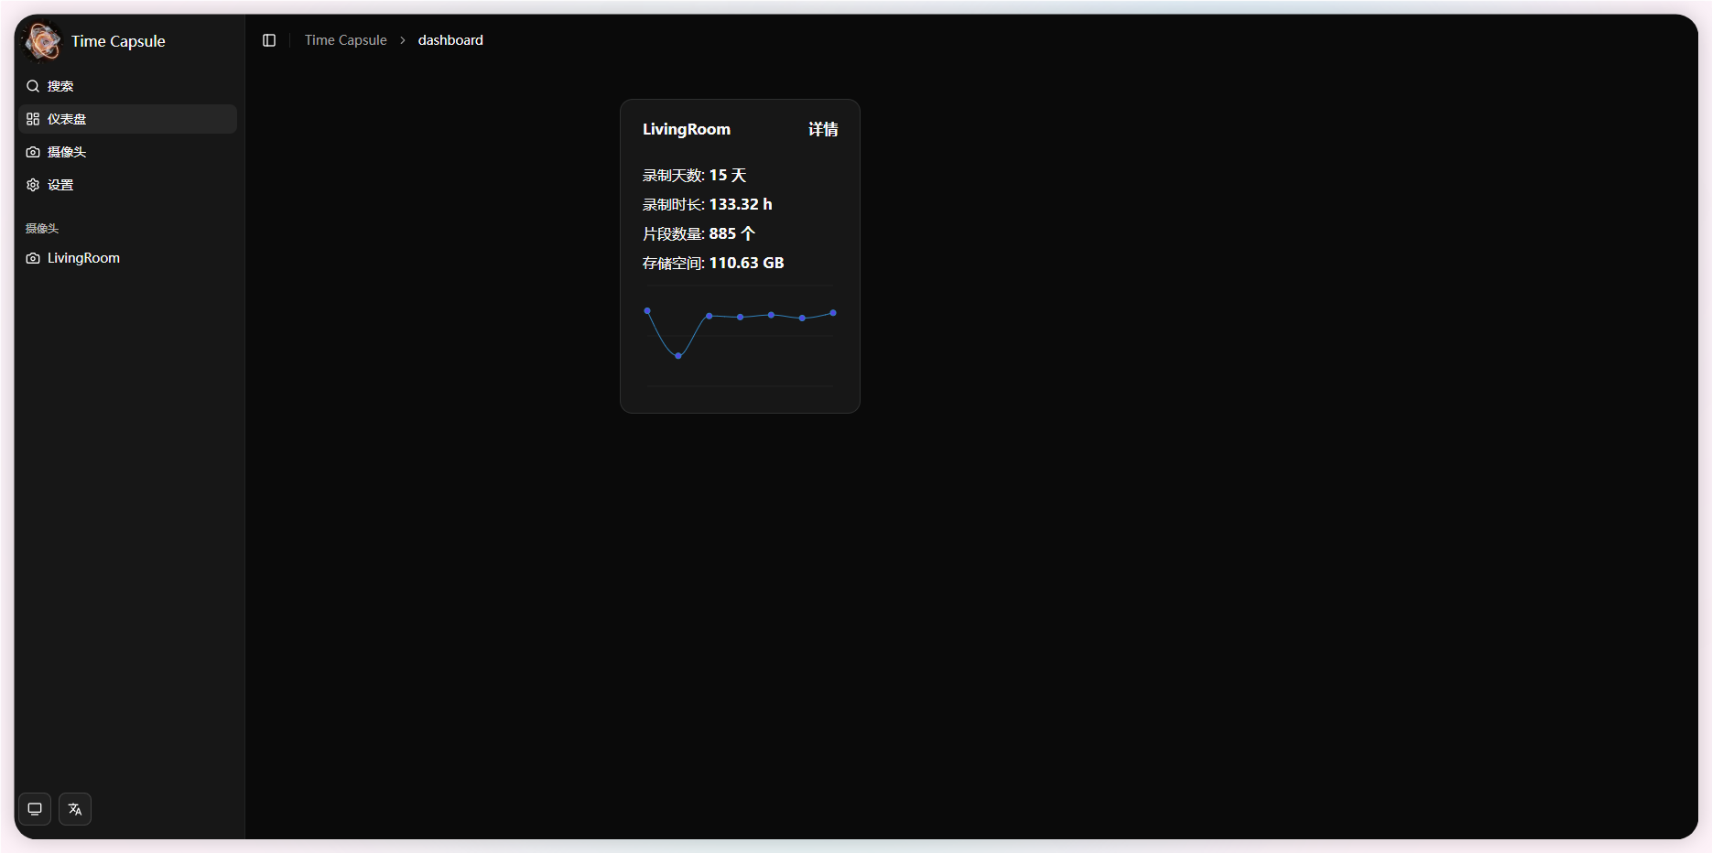Click the Time Capsule logo image
Image resolution: width=1712 pixels, height=853 pixels.
42,41
